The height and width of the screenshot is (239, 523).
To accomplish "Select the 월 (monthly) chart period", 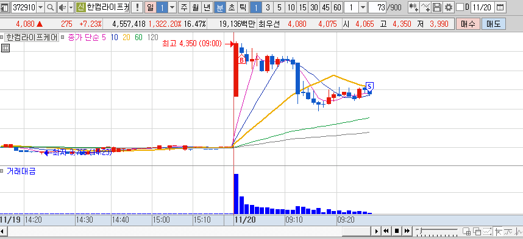I will pos(195,7).
